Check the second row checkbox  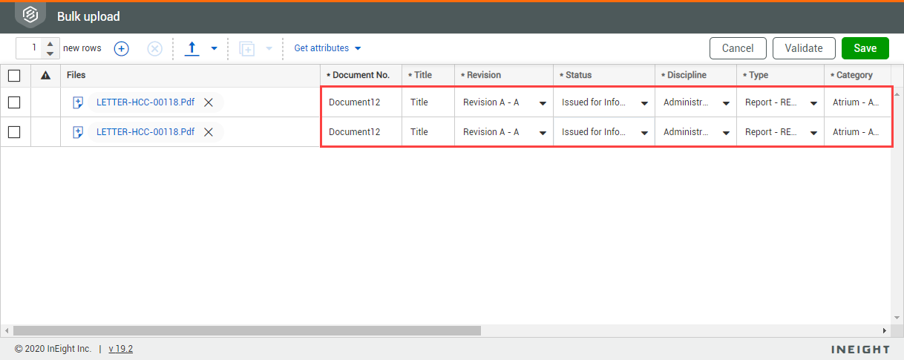coord(14,132)
